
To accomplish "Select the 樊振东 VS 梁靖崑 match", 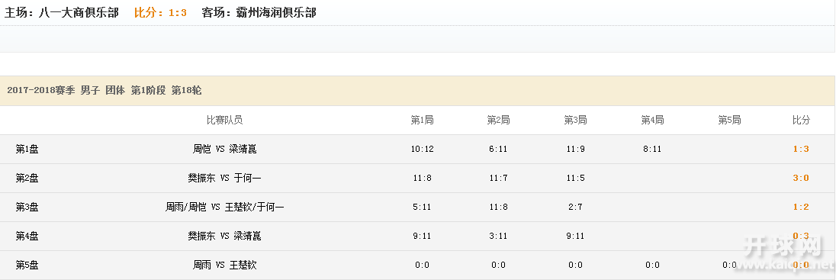I will [x=224, y=236].
